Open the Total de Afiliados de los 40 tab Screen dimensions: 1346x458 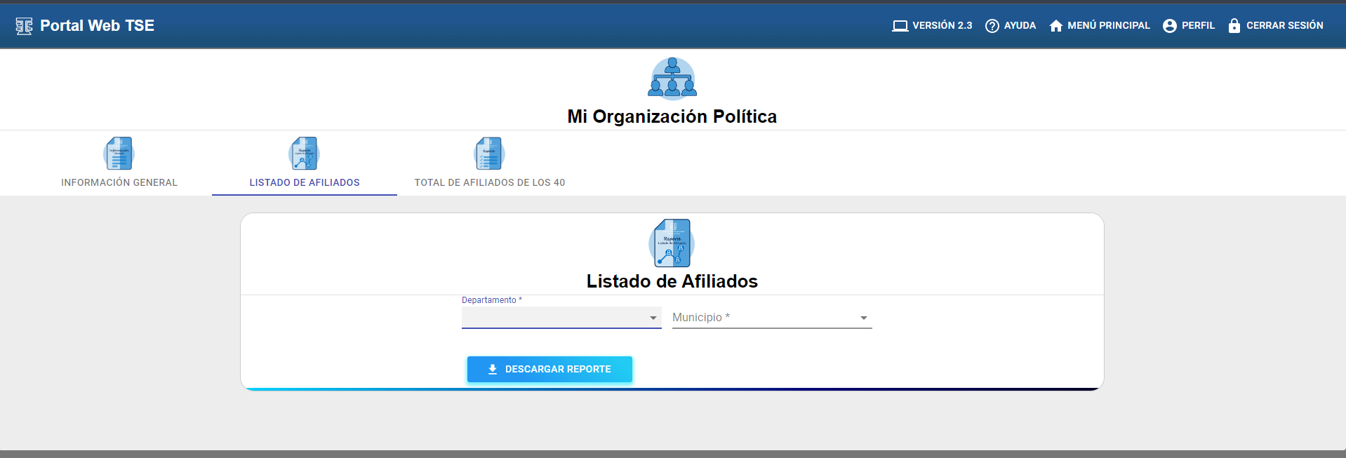489,182
